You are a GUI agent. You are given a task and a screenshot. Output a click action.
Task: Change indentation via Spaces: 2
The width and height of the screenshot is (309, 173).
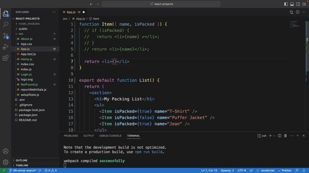click(227, 171)
